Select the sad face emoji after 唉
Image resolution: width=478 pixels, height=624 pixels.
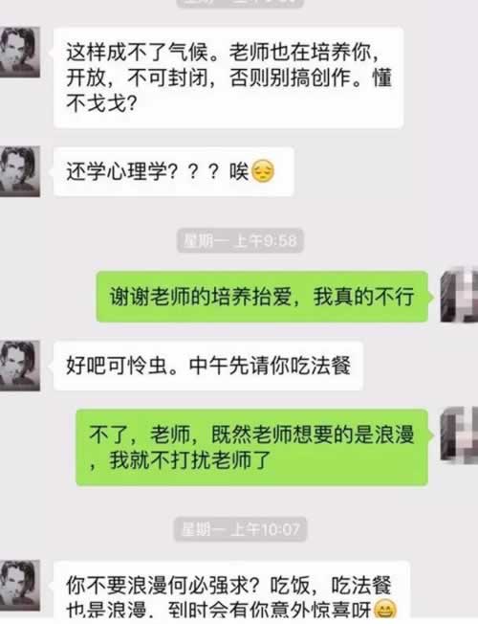click(263, 172)
